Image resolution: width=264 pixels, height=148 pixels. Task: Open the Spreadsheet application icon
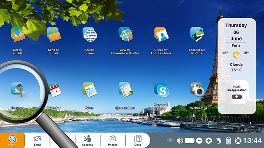126,90
